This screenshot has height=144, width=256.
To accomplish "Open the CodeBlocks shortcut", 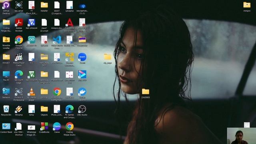I will [44, 126].
